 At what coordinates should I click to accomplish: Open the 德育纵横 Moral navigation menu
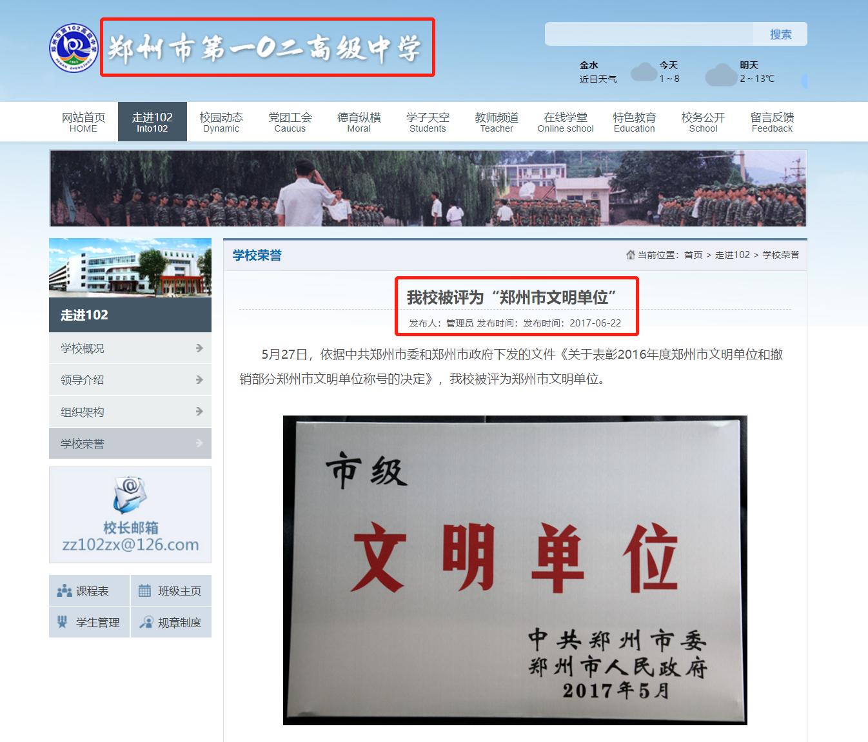(359, 122)
